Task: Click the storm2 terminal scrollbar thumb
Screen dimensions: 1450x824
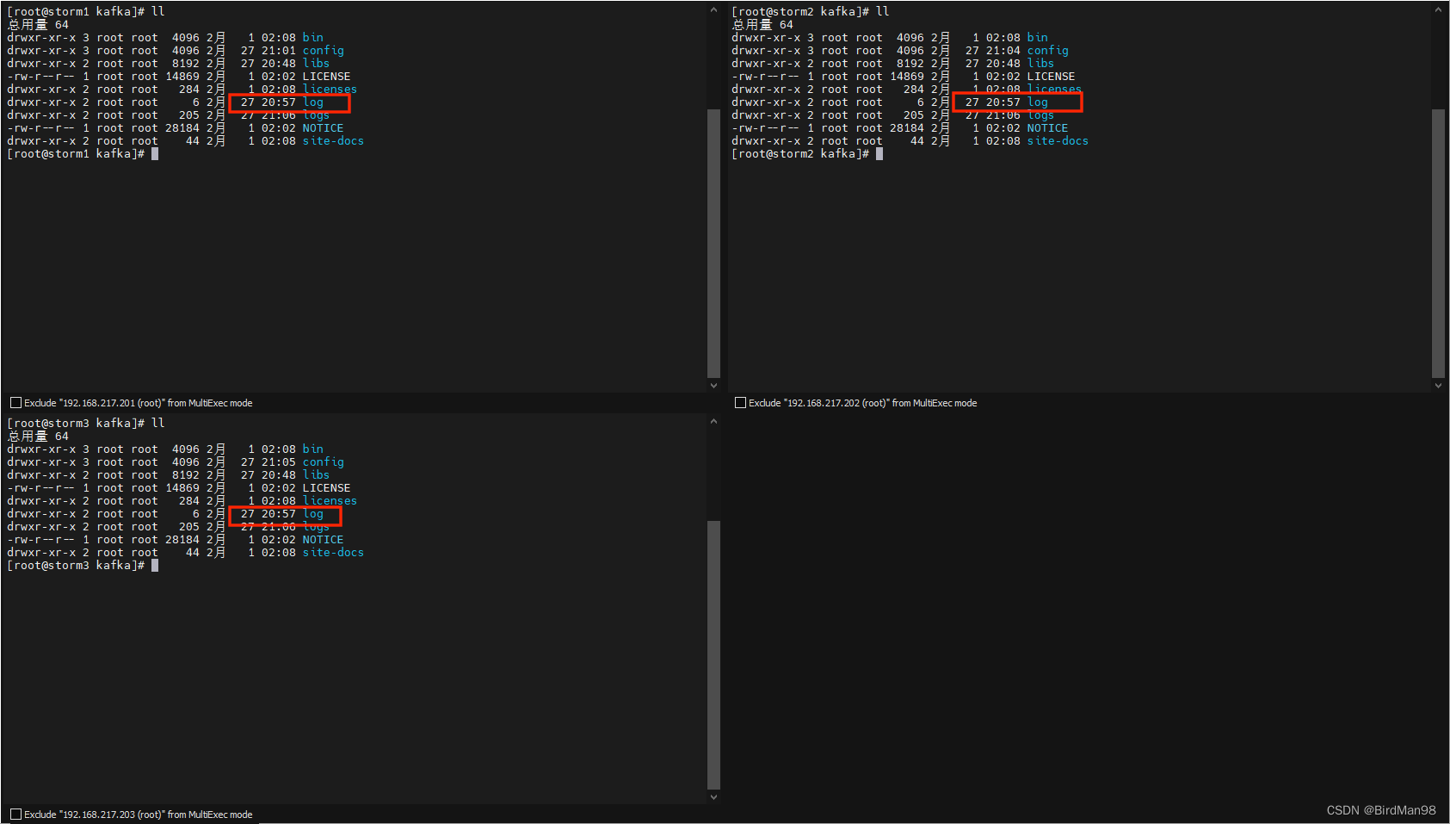Action: point(1438,243)
